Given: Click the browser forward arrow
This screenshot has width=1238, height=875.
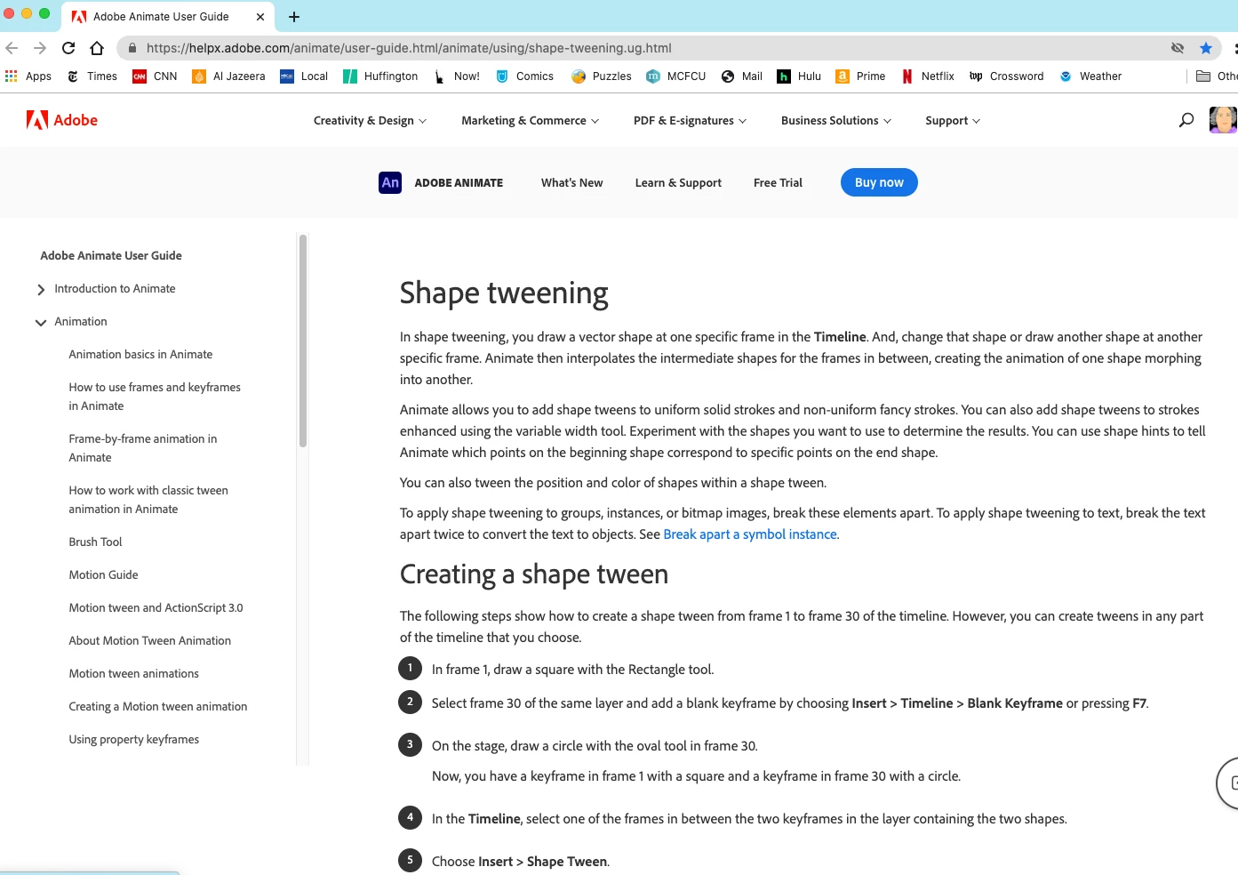Looking at the screenshot, I should click(40, 48).
